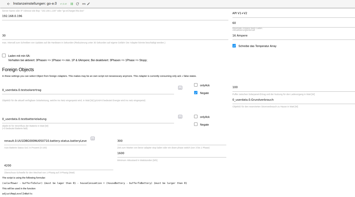
Task: Click the version label v1.0.41
Action: click(64, 4)
